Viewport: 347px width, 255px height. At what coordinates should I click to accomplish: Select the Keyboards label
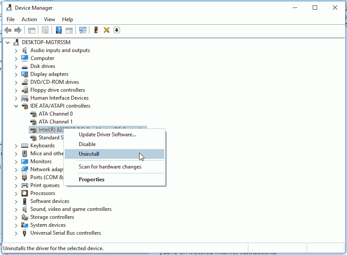42,146
